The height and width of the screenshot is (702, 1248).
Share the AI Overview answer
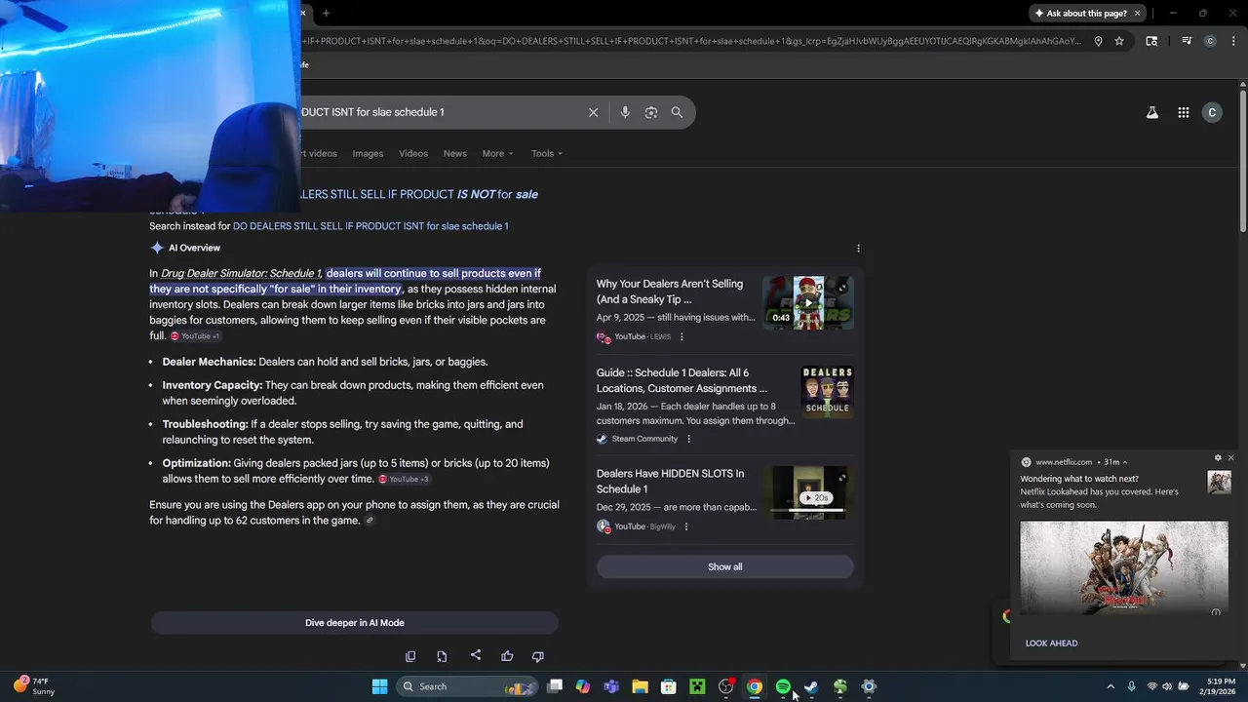click(475, 655)
